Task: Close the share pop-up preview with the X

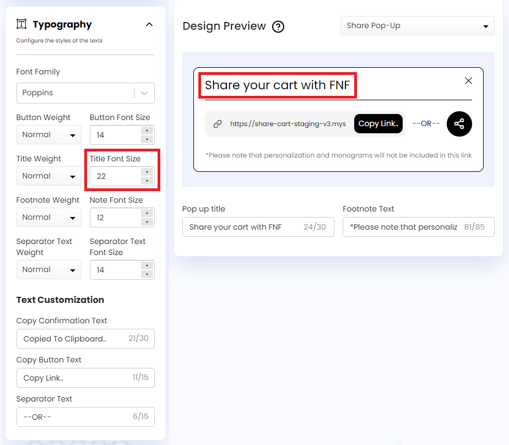Action: click(x=468, y=80)
